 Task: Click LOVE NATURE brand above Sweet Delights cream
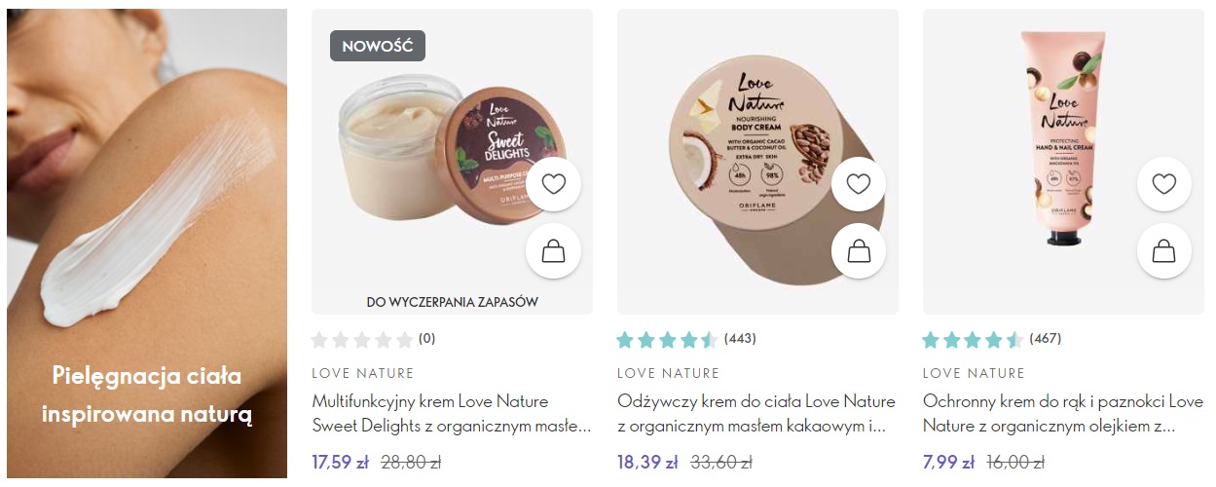pos(363,373)
